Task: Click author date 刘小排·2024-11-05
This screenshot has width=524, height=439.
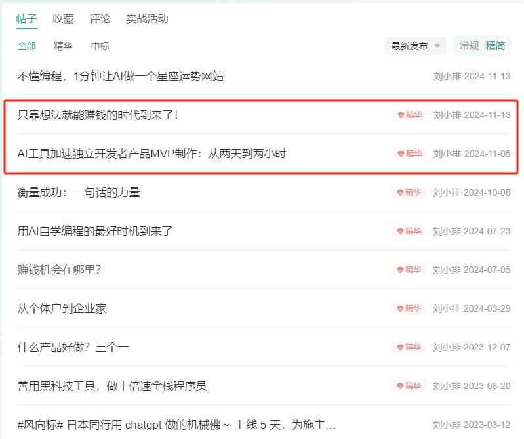Action: tap(472, 154)
